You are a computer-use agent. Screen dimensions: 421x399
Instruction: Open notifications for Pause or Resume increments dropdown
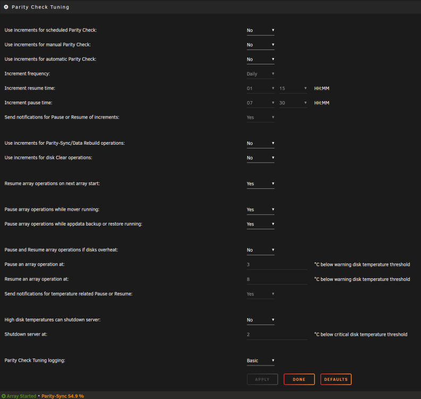260,118
